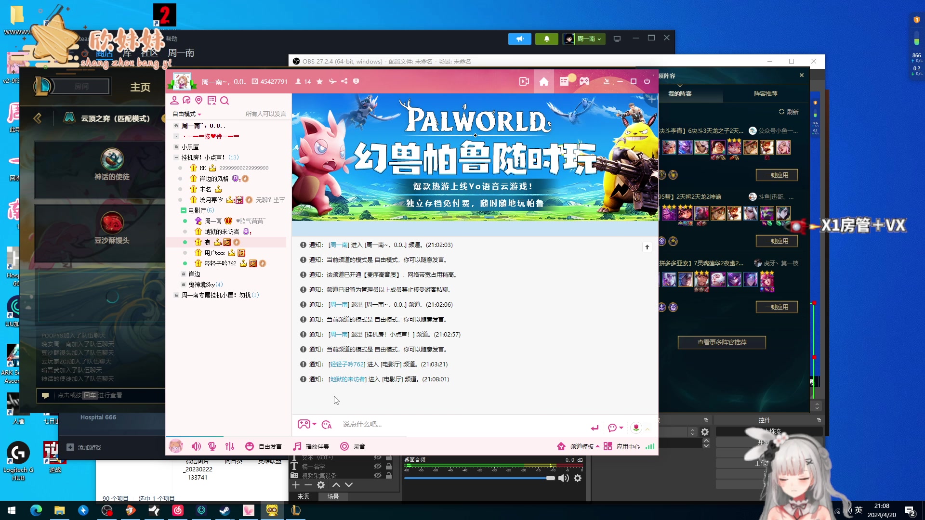Switch to 我的阵容 tab
This screenshot has height=520, width=925.
pyautogui.click(x=680, y=93)
